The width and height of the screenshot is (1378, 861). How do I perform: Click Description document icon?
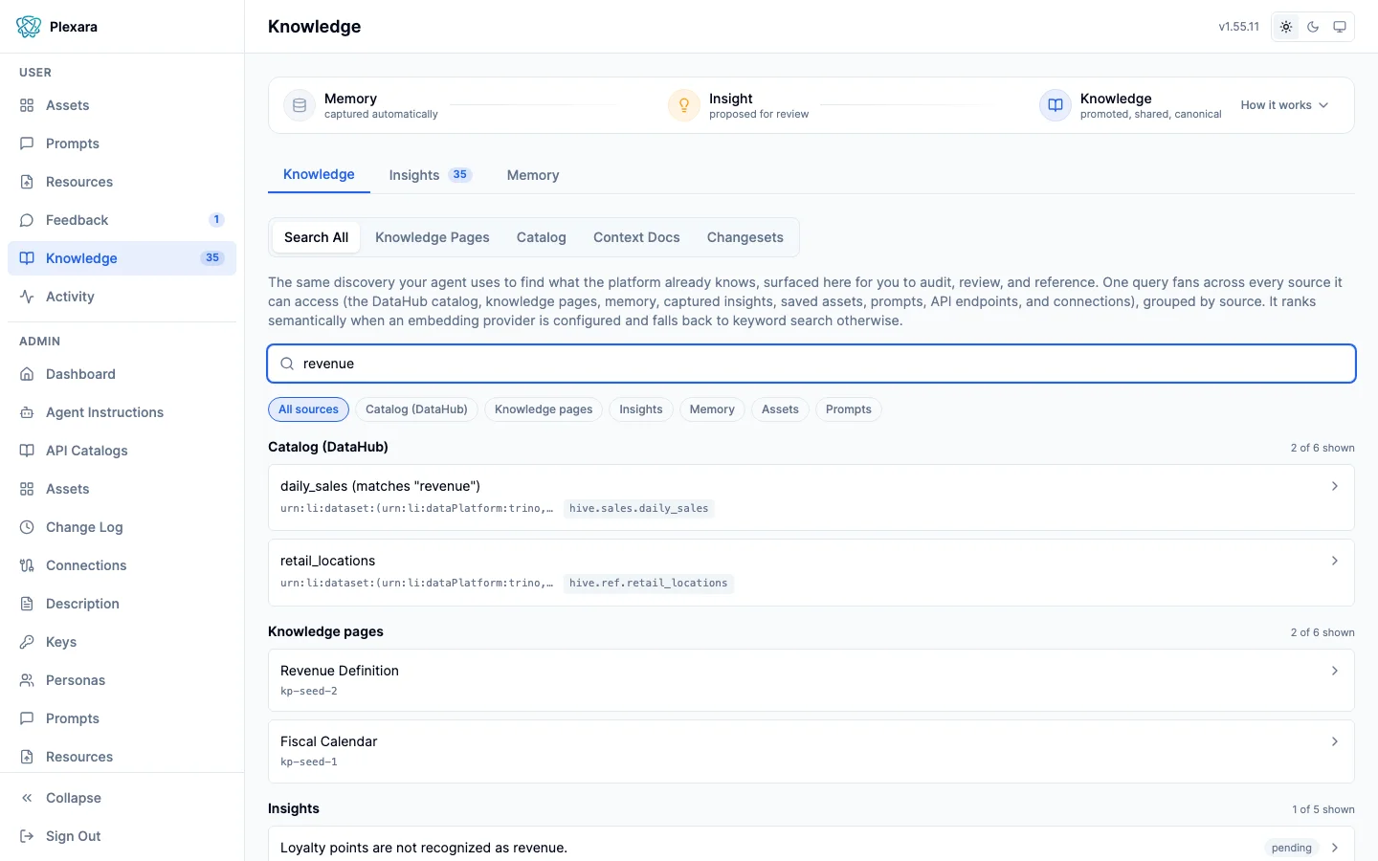[x=27, y=604]
